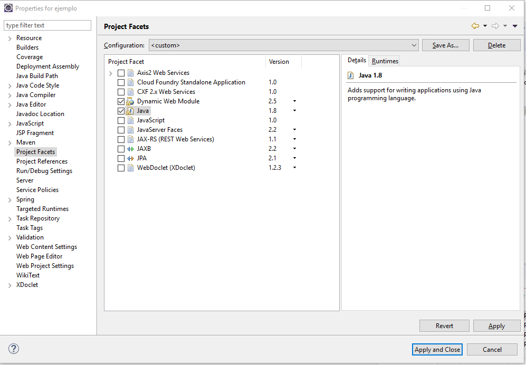Image resolution: width=526 pixels, height=365 pixels.
Task: Open the JPA version dropdown
Action: (294, 158)
